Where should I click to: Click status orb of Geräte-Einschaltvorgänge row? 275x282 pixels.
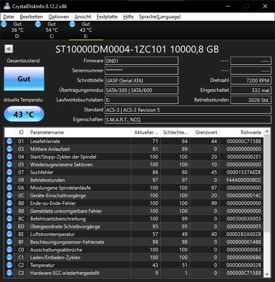pyautogui.click(x=9, y=195)
